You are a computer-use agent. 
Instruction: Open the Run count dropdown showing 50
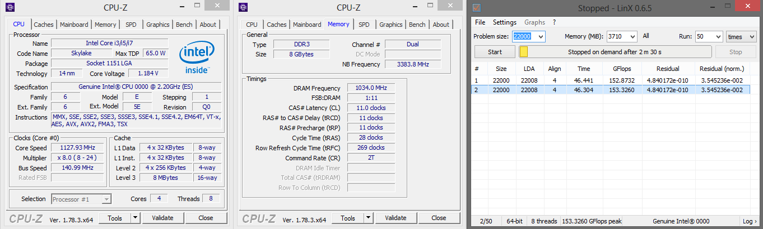718,36
